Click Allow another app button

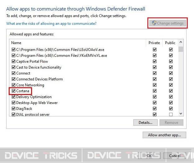164,135
